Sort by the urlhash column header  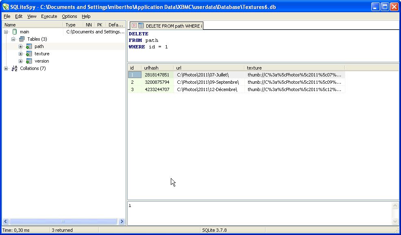pyautogui.click(x=157, y=68)
